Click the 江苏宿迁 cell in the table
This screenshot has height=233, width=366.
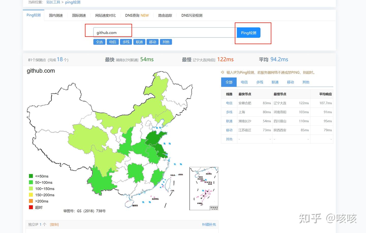point(245,130)
